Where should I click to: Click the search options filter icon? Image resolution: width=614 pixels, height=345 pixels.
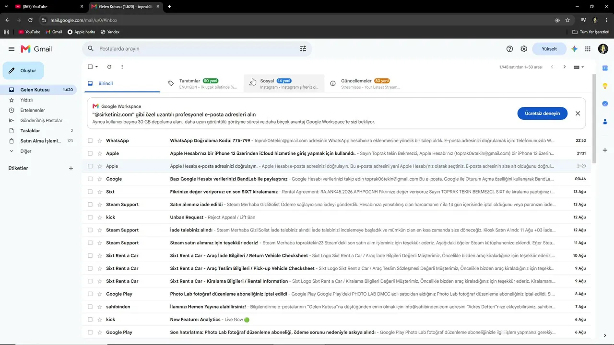(x=303, y=49)
